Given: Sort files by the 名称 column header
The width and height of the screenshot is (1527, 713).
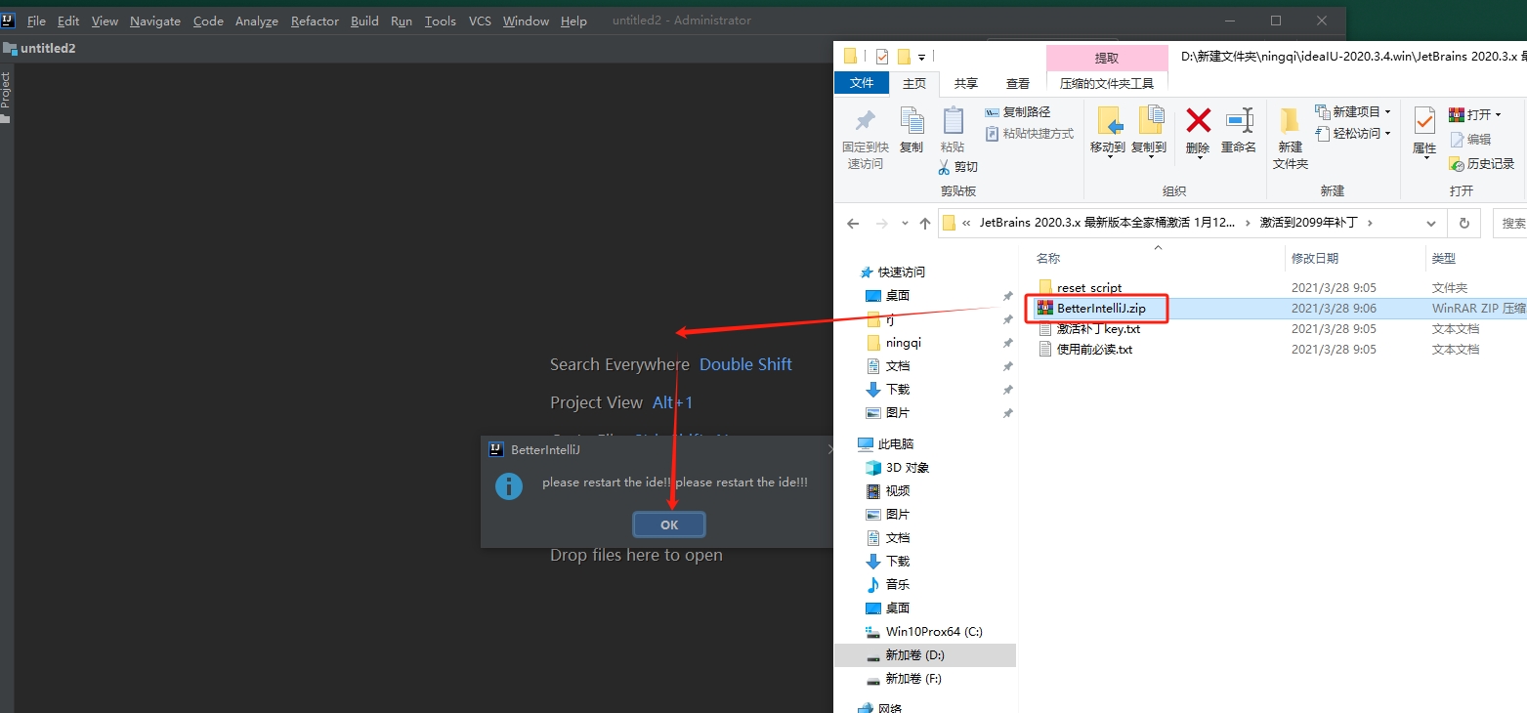Looking at the screenshot, I should (x=1048, y=258).
